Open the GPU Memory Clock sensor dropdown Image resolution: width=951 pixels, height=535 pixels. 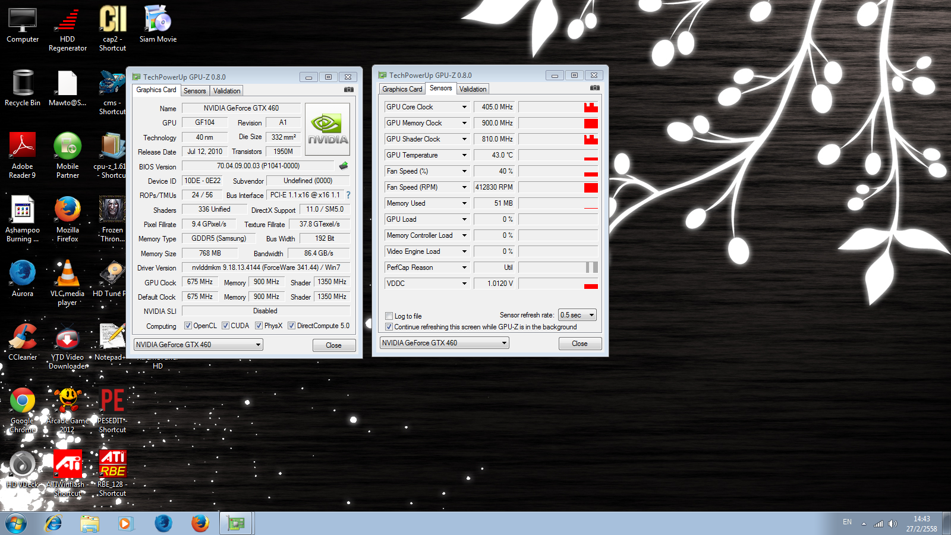(x=464, y=123)
